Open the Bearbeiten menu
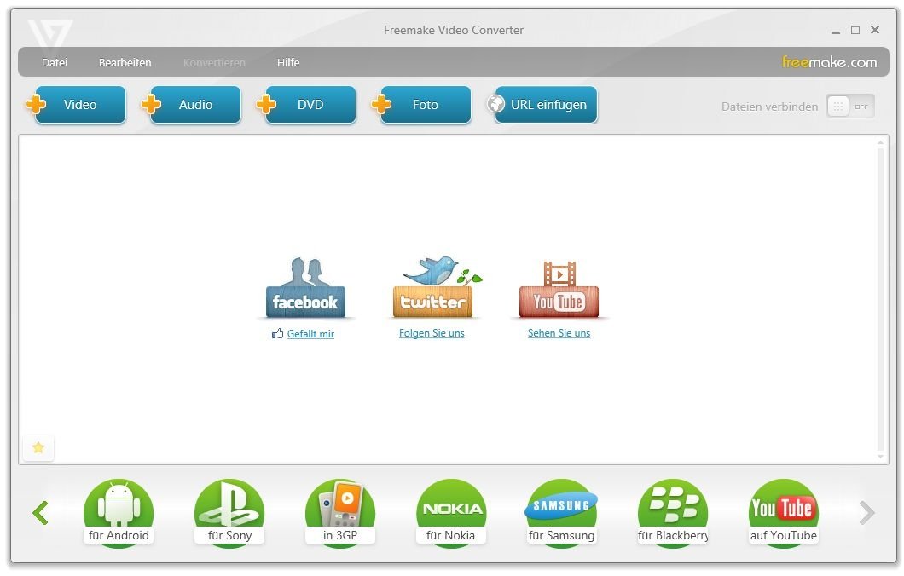The height and width of the screenshot is (576, 904). click(x=125, y=62)
